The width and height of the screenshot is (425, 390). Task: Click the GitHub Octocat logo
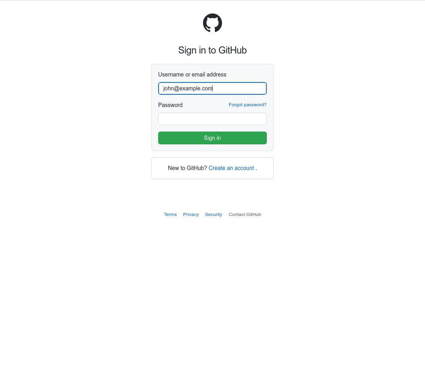[x=212, y=23]
